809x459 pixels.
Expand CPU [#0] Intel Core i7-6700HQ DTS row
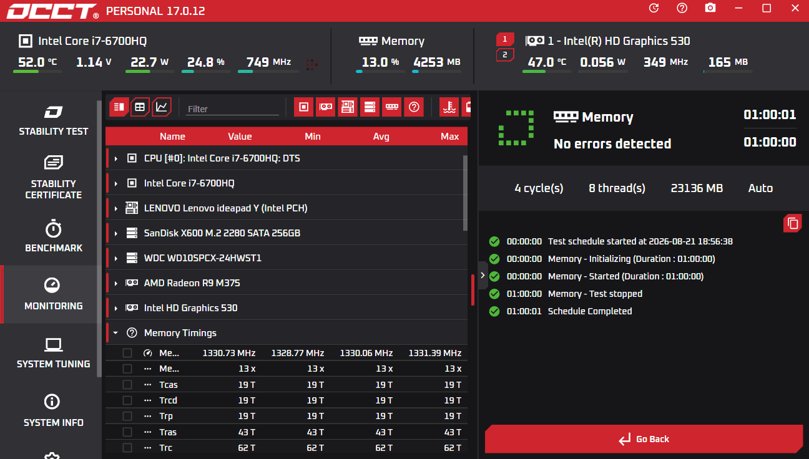116,158
